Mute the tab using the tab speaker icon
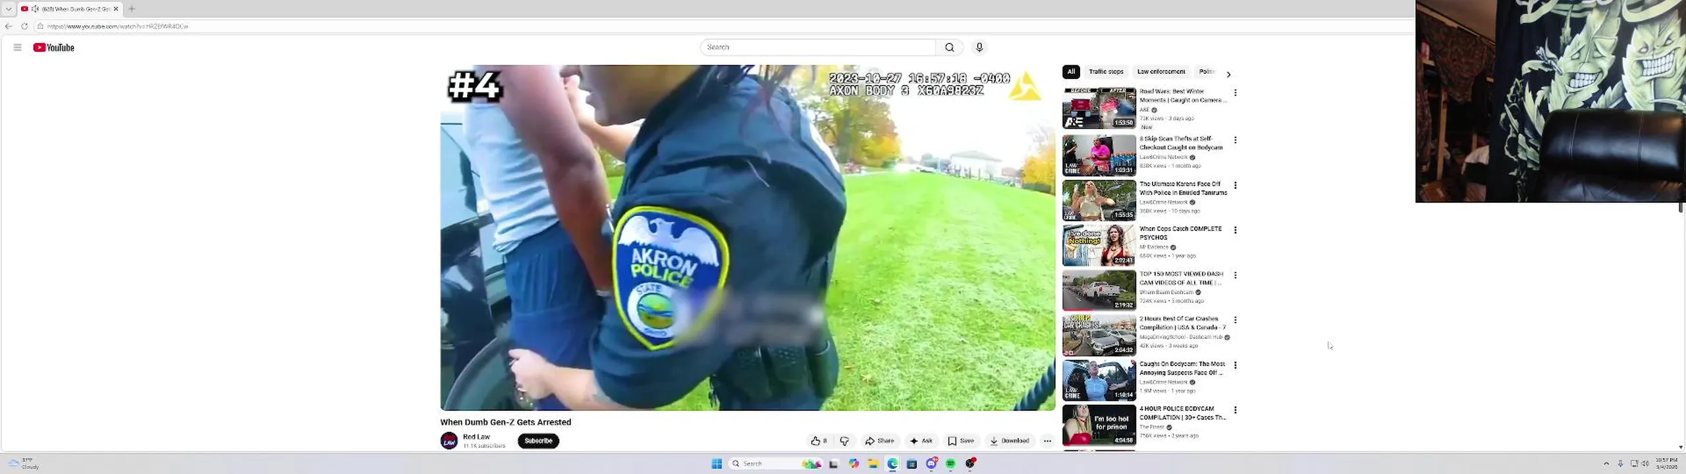Image resolution: width=1686 pixels, height=474 pixels. [x=35, y=9]
